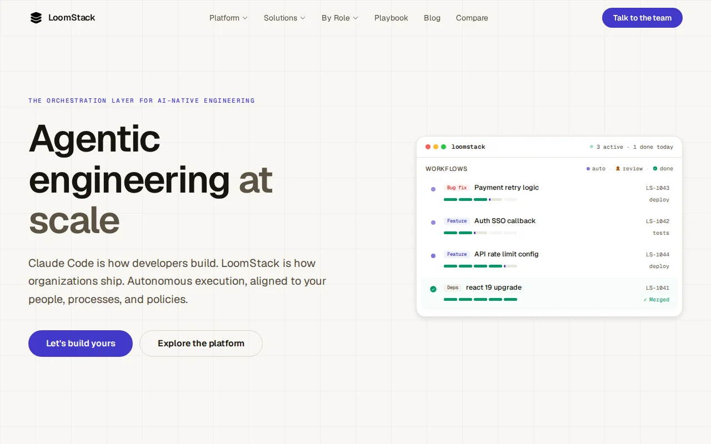
Task: Click the Payment retry logic progress bar
Action: tap(480, 199)
